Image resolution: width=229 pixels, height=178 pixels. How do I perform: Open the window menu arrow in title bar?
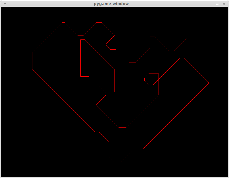5,4
